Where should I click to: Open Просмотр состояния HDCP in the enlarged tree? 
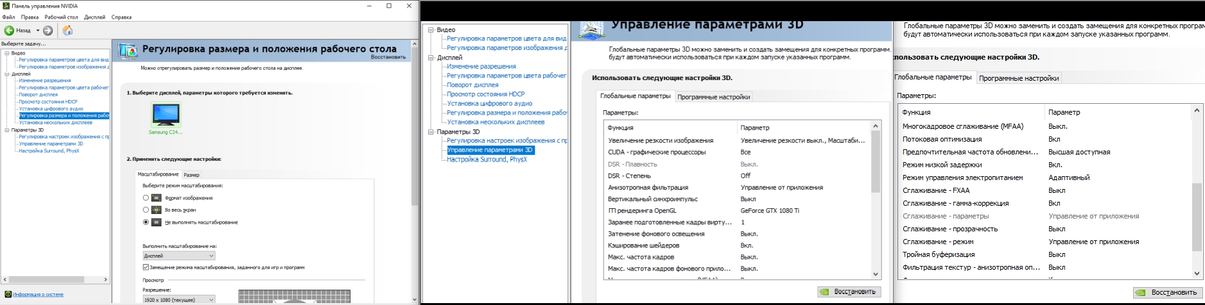[485, 94]
